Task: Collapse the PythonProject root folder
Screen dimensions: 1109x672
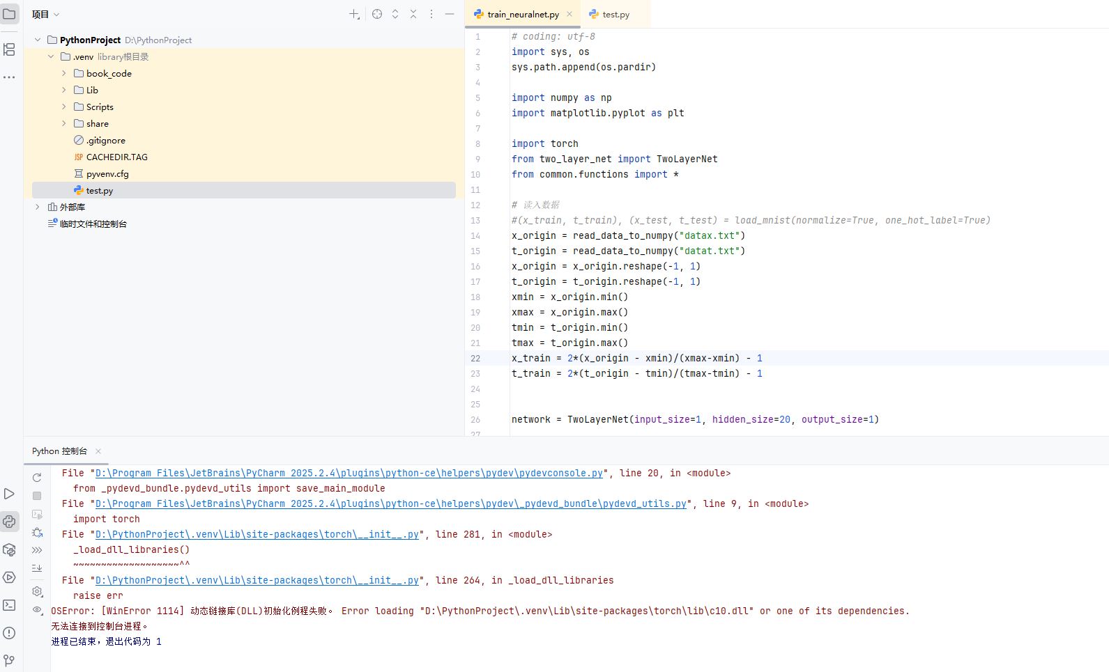Action: 38,40
